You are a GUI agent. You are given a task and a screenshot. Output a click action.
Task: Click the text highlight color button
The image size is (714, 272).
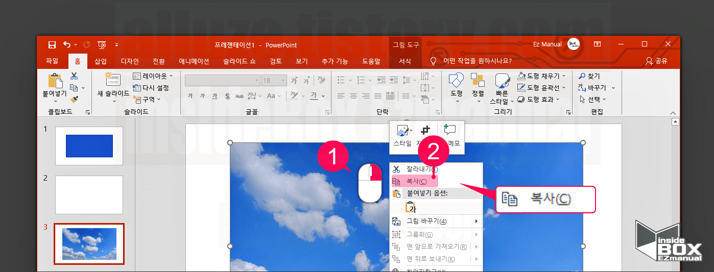coord(294,95)
